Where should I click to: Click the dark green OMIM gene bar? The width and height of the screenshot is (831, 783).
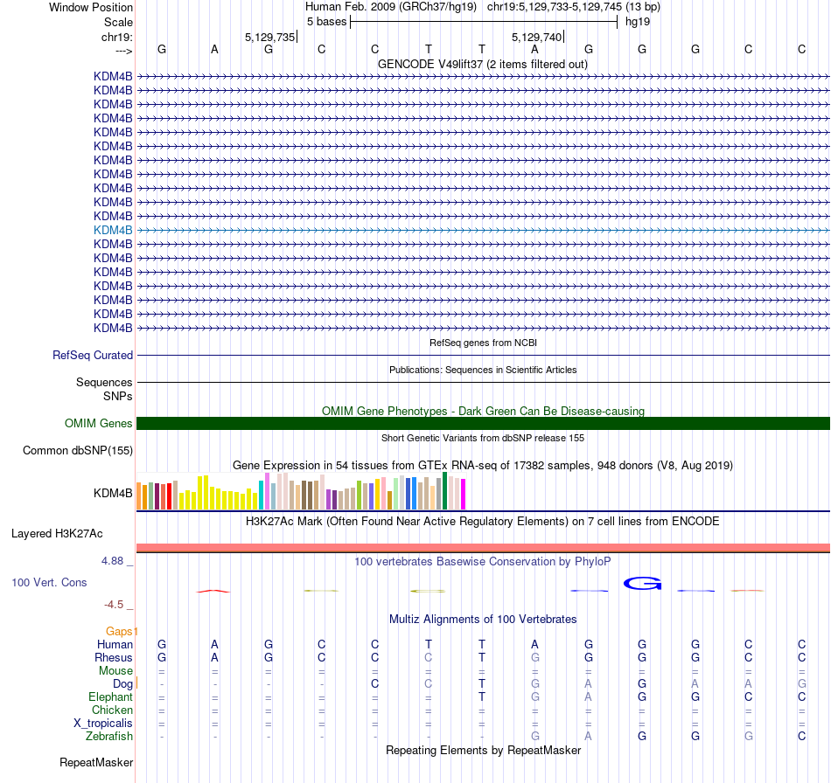pyautogui.click(x=483, y=424)
